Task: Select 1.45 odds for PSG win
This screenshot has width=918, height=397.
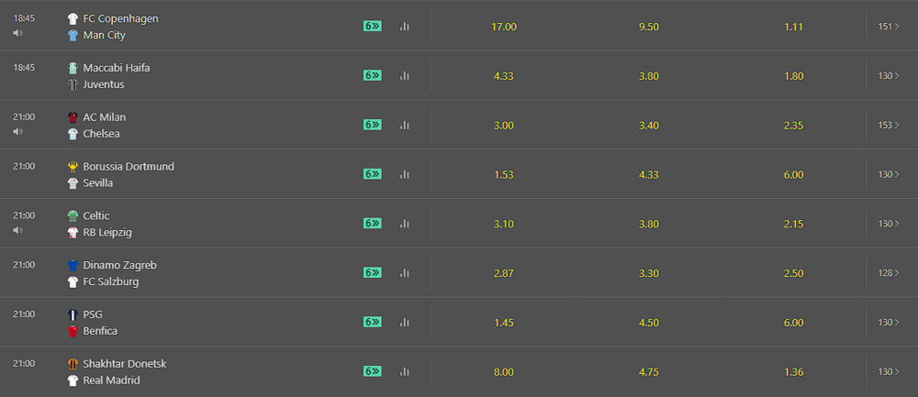Action: click(x=504, y=323)
